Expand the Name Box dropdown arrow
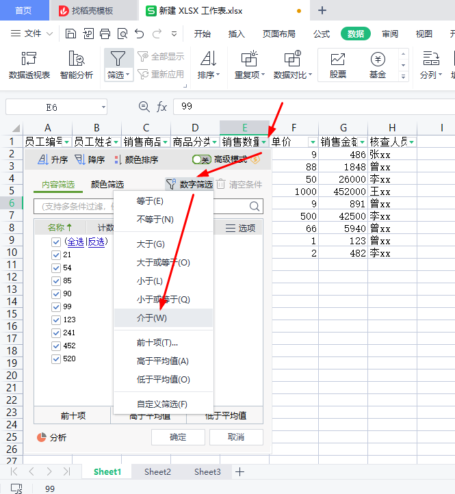The height and width of the screenshot is (494, 455). click(x=103, y=107)
